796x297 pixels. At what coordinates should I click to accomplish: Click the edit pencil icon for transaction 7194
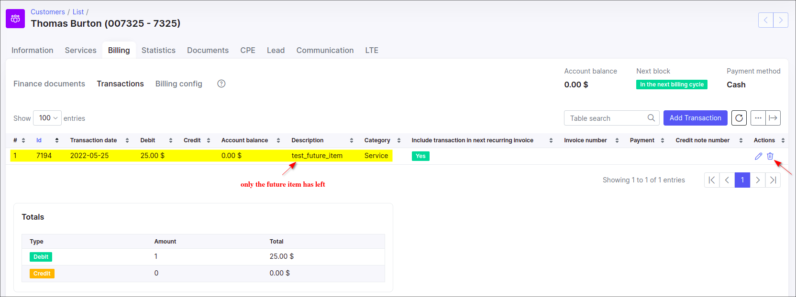point(758,156)
